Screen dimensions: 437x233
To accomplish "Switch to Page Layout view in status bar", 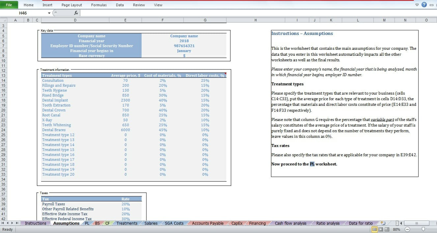I will point(380,229).
